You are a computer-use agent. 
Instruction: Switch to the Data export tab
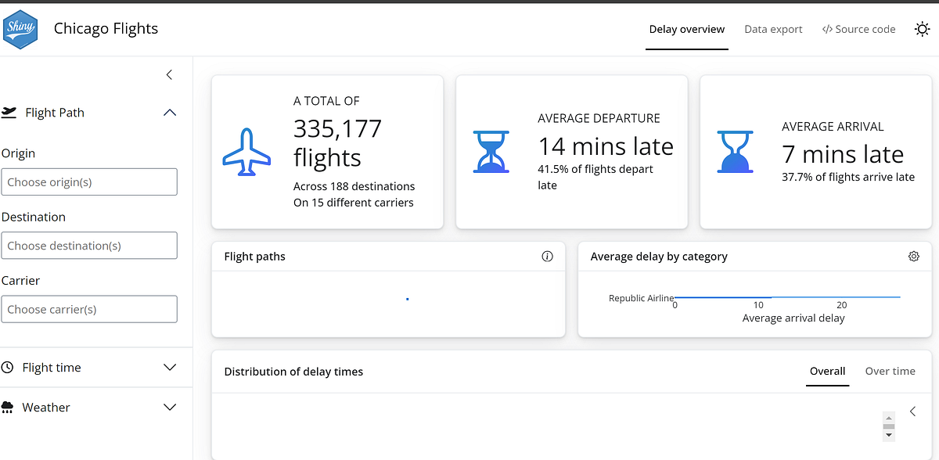click(x=773, y=29)
